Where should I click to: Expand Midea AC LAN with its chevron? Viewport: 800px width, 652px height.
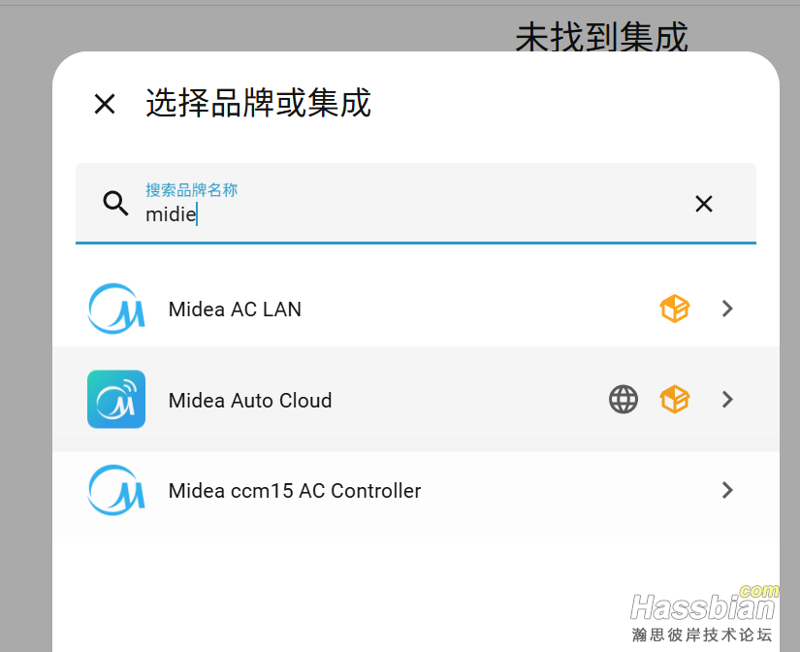(x=728, y=309)
